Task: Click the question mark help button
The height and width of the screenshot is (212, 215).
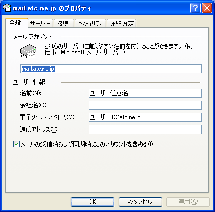Action: coord(195,8)
